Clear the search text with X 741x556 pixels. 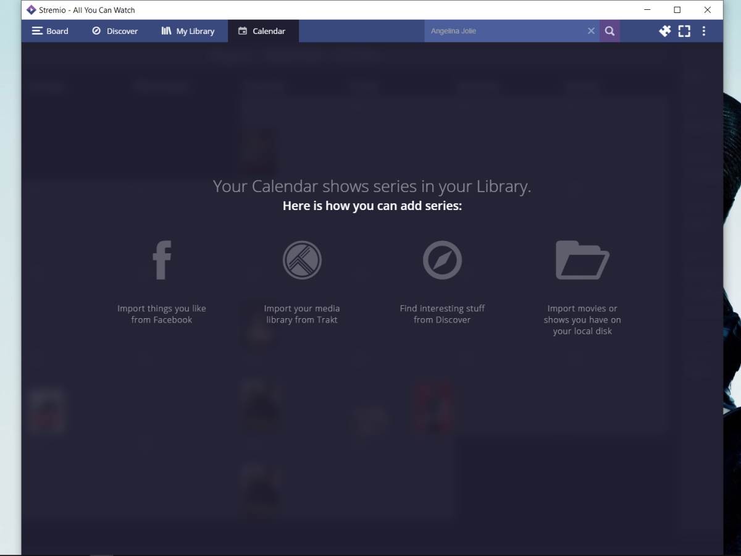[x=591, y=31]
